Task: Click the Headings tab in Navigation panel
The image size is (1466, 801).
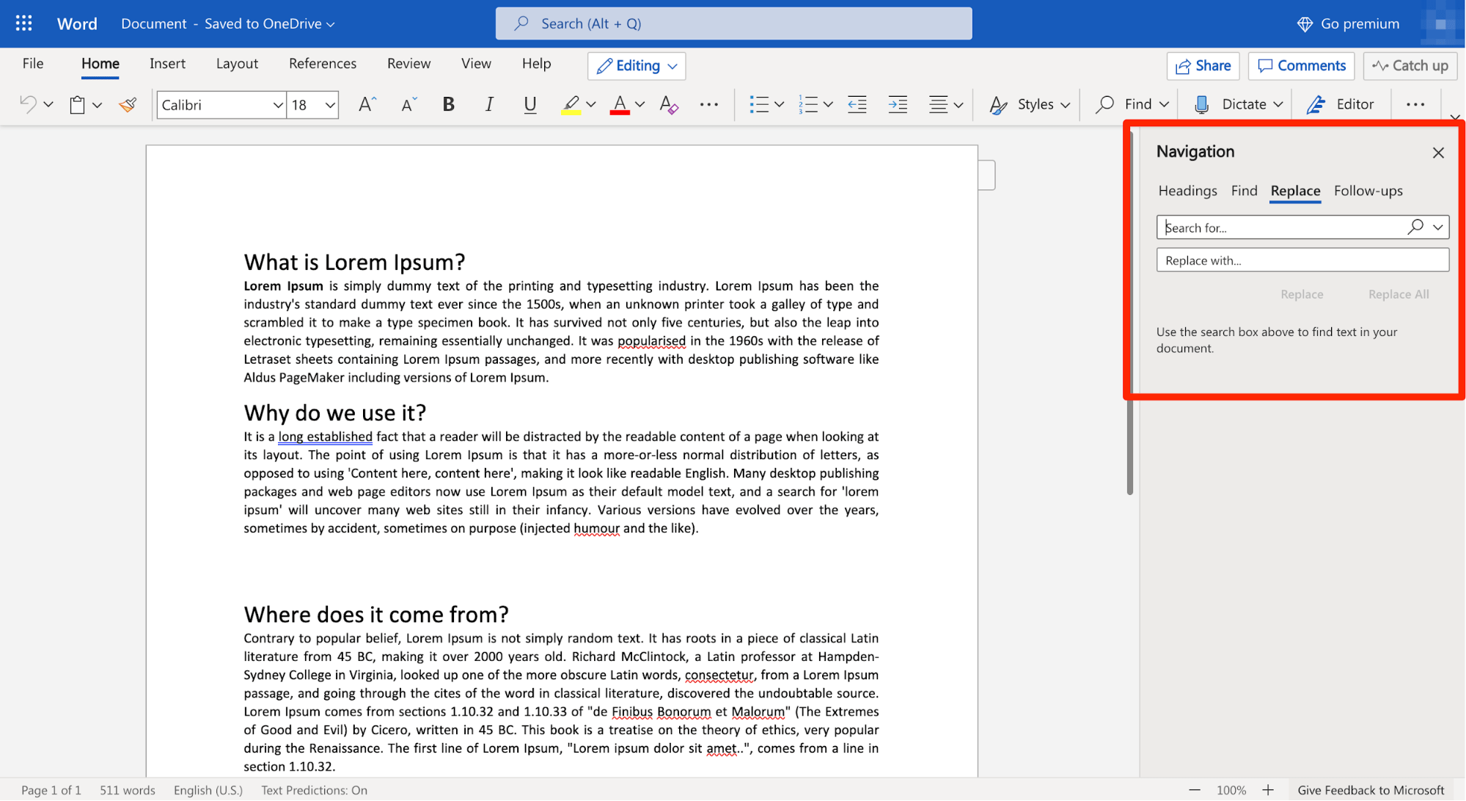Action: 1186,189
